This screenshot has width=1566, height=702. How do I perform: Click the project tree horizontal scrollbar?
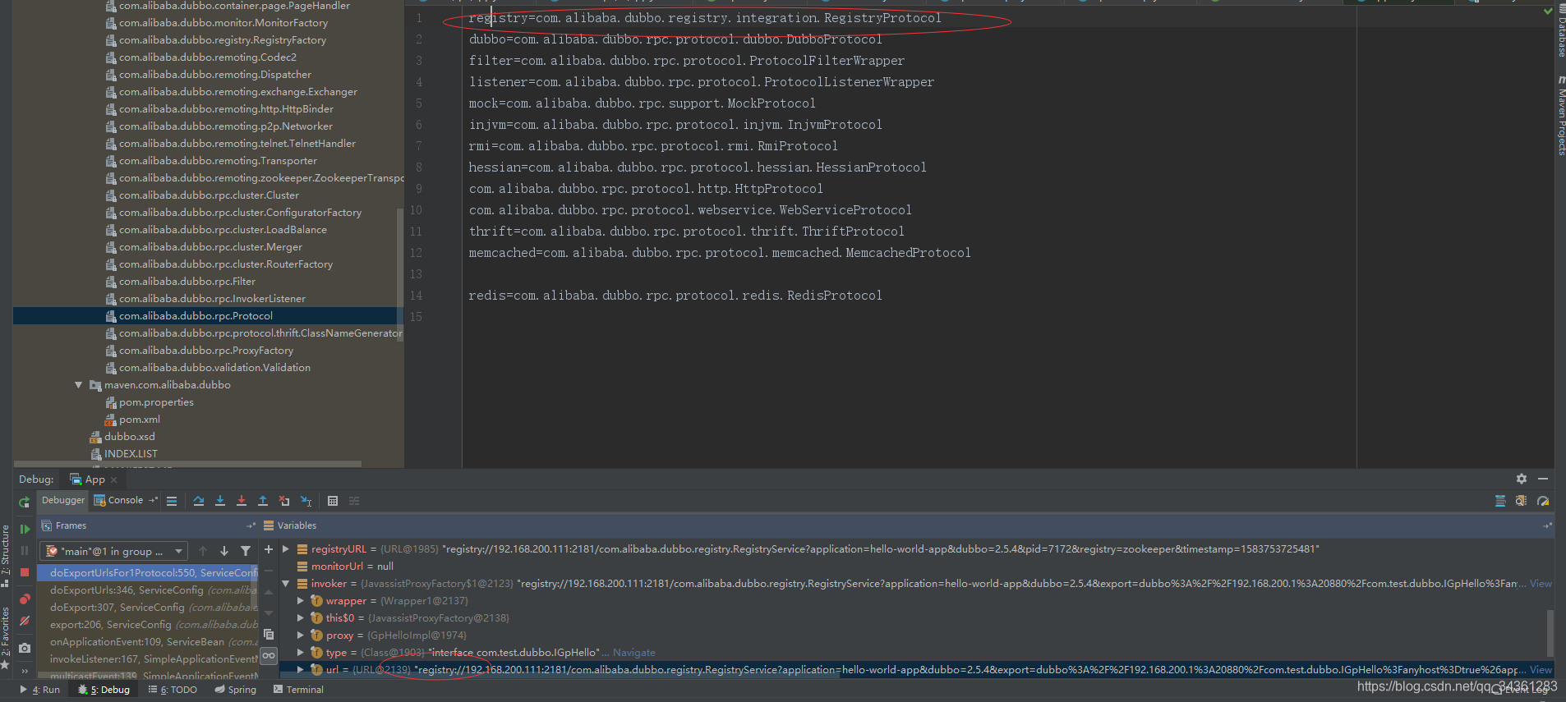[187, 464]
